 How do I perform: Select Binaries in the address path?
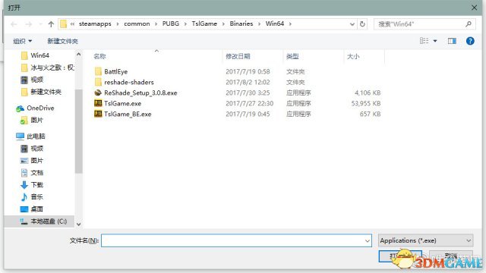(241, 24)
